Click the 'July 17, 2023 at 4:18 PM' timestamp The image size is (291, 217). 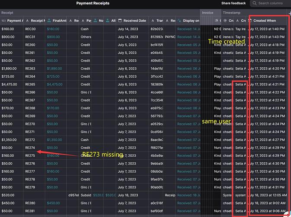tap(266, 45)
